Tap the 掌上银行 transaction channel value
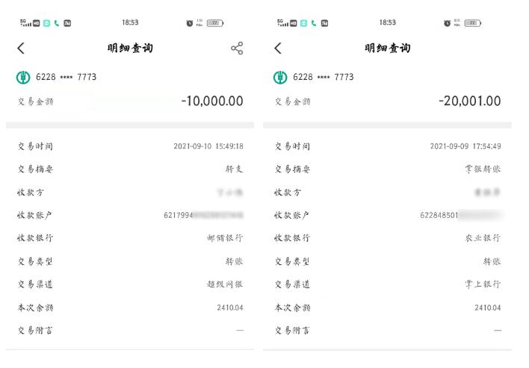 point(483,284)
